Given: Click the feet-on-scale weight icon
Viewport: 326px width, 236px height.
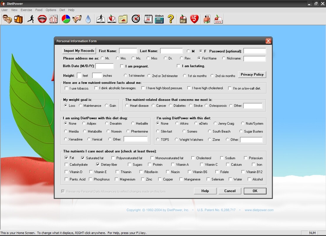Looking at the screenshot, I should (x=53, y=19).
